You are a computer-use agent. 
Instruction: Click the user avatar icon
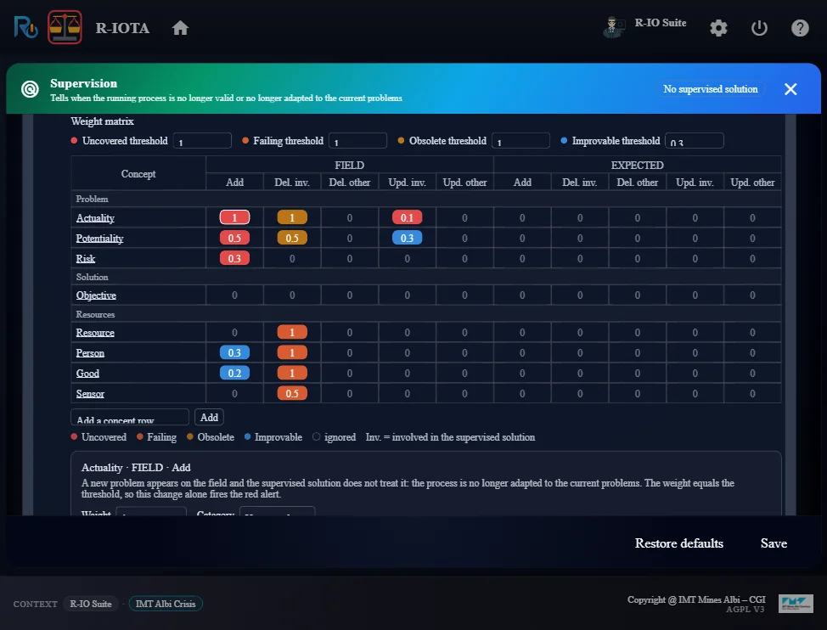click(x=613, y=27)
